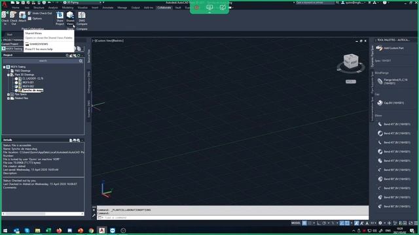This screenshot has height=235, width=419.
Task: Open the 3D Piping workspace dropdown
Action: (x=83, y=3)
